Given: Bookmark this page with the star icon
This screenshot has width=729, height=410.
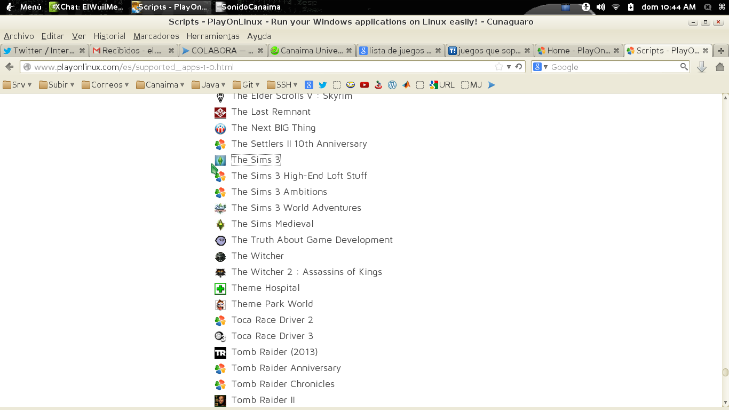Looking at the screenshot, I should point(498,67).
